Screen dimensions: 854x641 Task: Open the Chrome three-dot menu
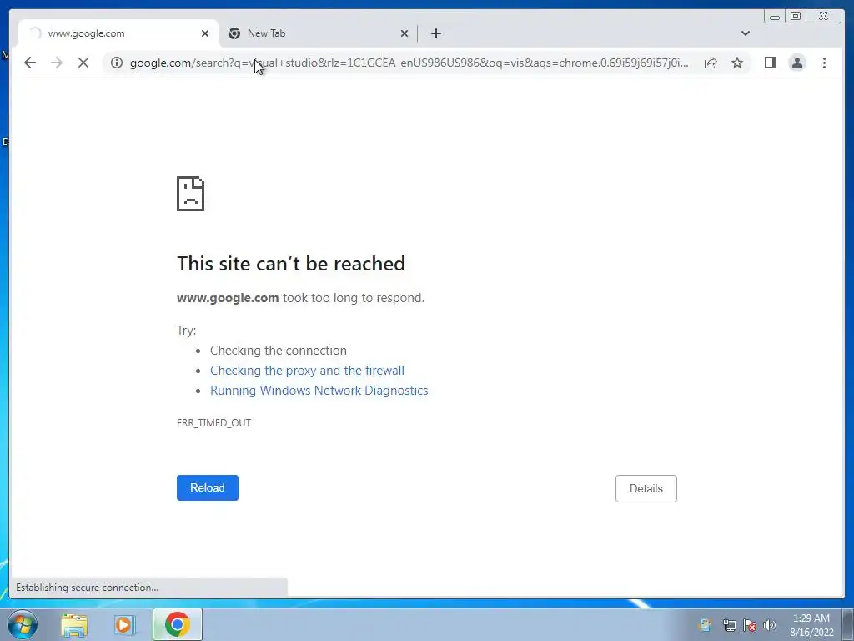[824, 63]
